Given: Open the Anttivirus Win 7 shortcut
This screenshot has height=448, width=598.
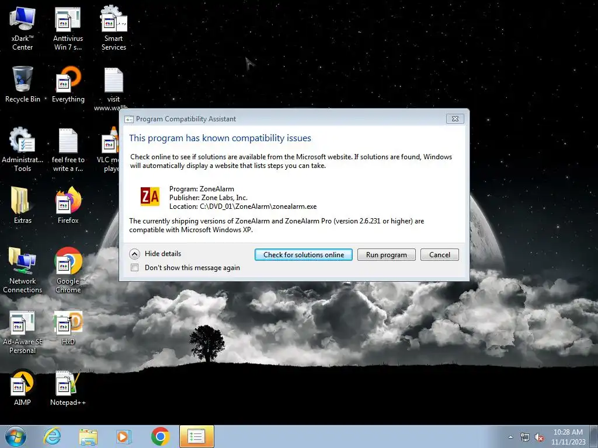Looking at the screenshot, I should click(68, 29).
